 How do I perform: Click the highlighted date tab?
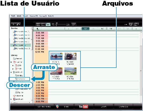(86, 29)
